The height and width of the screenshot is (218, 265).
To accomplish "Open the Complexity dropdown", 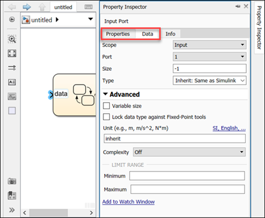I will (189, 152).
